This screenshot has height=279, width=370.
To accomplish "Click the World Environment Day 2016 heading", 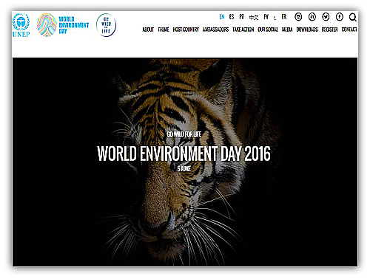I will [184, 154].
